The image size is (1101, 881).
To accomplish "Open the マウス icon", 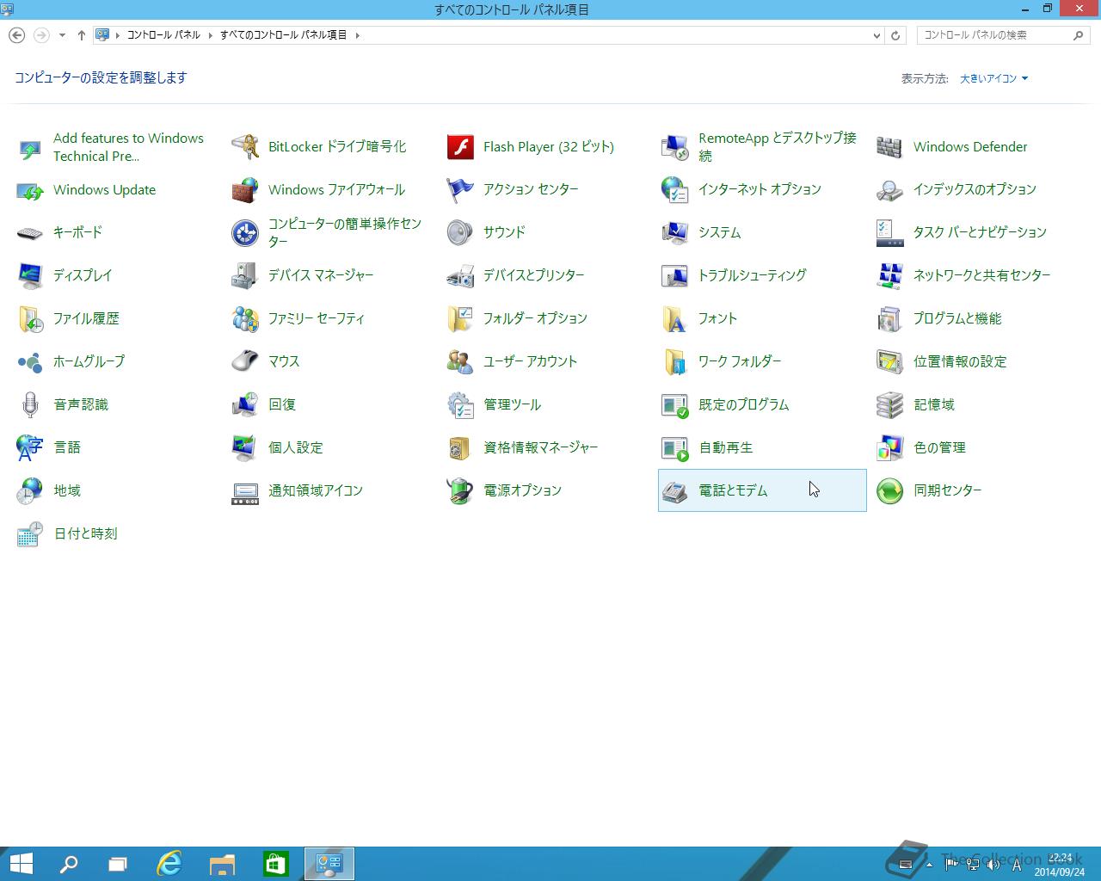I will point(245,361).
